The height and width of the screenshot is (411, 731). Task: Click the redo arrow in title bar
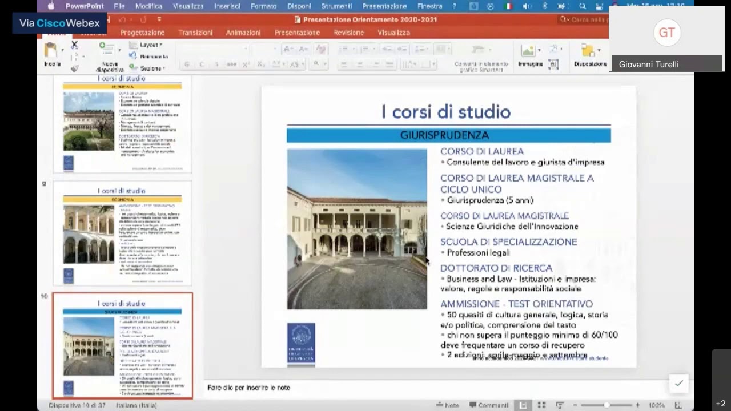(x=143, y=19)
